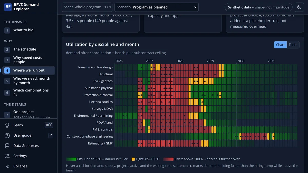The height and width of the screenshot is (173, 308).
Task: Click the Utilization by discipline and month heading
Action: [x=102, y=44]
